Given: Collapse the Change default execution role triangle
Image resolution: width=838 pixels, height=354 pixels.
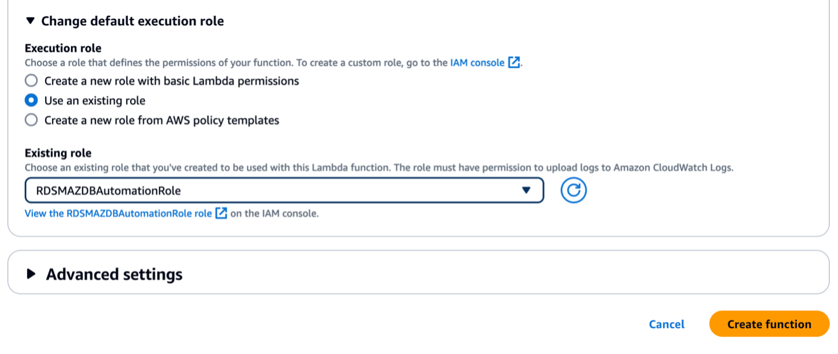Looking at the screenshot, I should 31,21.
